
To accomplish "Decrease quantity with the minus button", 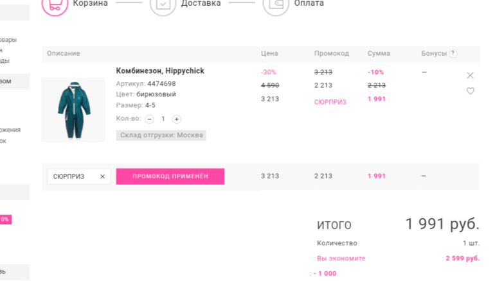I will pyautogui.click(x=150, y=119).
